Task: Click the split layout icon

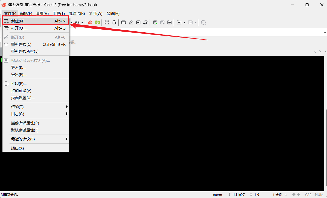Action: (190, 22)
